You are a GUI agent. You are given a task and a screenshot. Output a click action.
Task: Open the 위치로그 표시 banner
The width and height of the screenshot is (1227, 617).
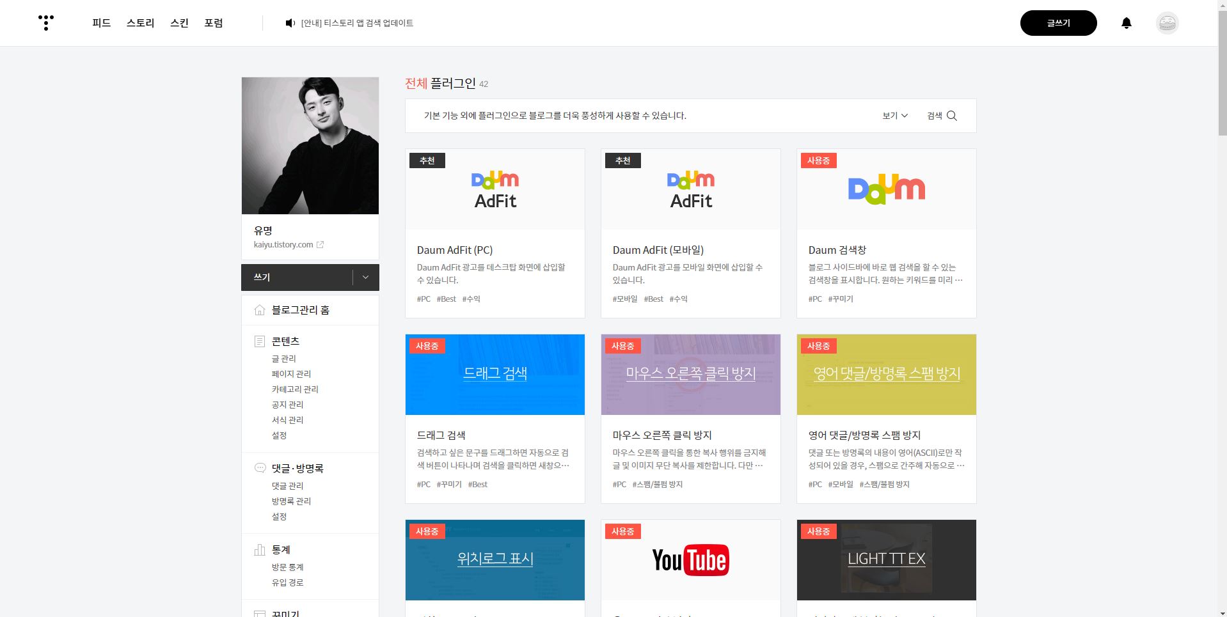[495, 560]
